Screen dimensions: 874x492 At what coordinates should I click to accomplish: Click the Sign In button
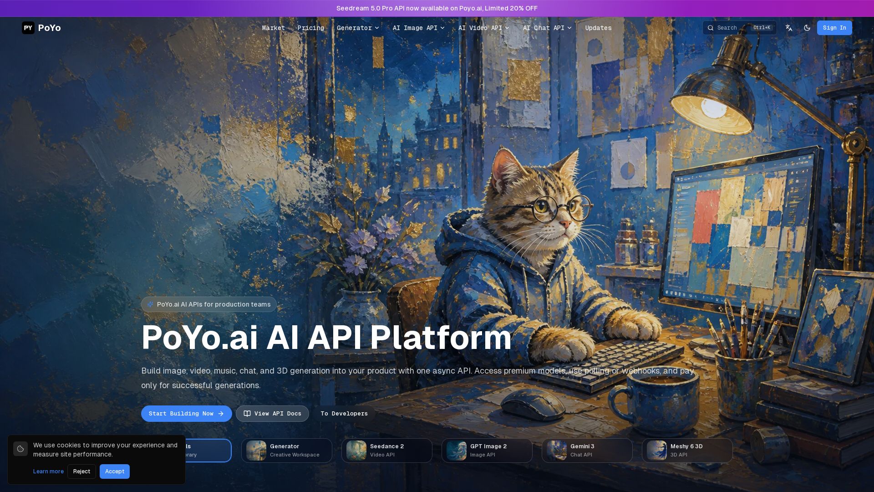tap(834, 28)
